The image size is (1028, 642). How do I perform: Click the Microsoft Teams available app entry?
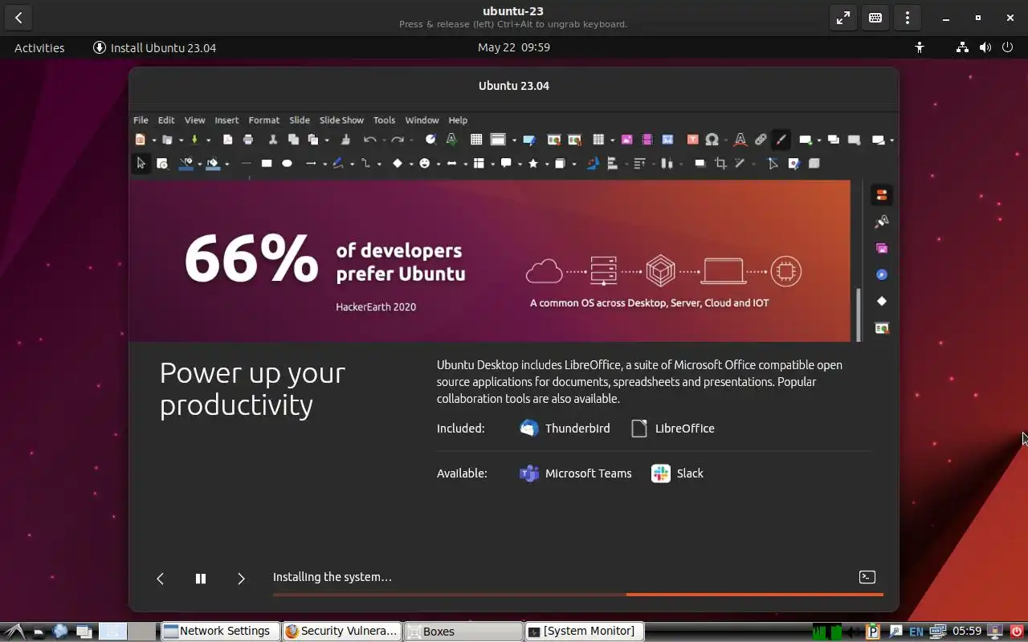click(575, 473)
